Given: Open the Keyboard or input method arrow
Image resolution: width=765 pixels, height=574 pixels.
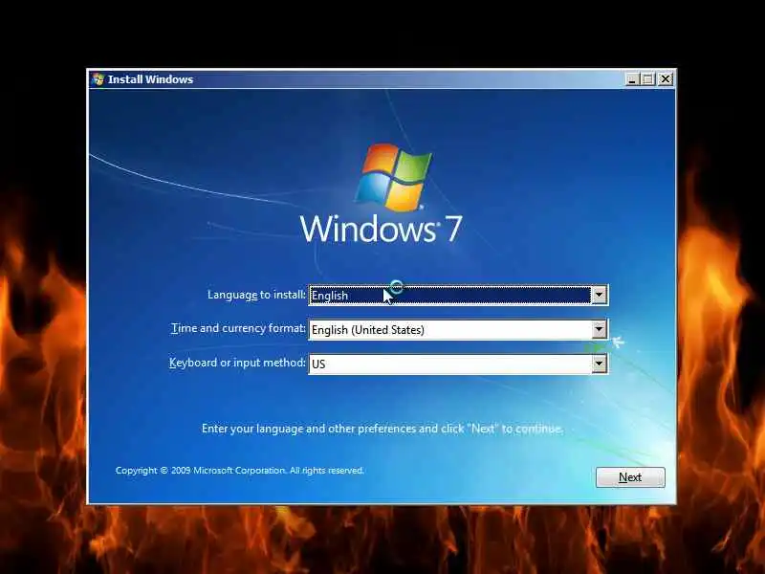Looking at the screenshot, I should 599,364.
